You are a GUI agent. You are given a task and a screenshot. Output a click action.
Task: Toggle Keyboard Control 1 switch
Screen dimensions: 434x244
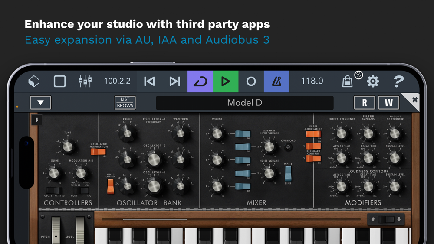tap(313, 146)
